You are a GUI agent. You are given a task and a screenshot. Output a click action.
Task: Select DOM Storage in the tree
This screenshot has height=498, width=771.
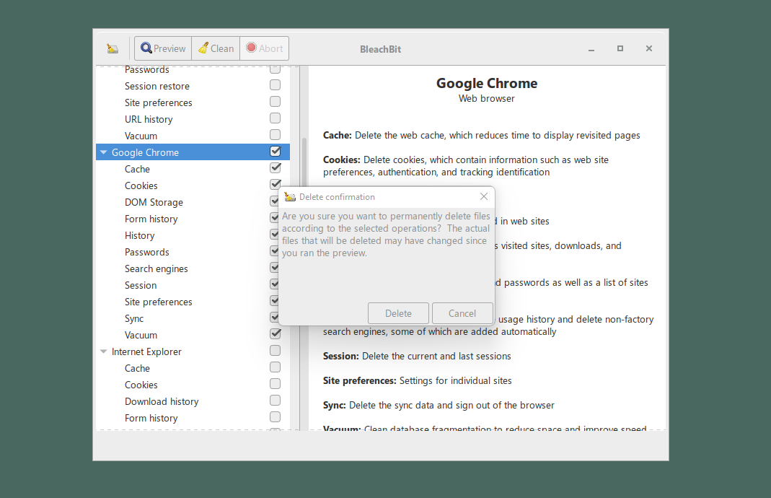(193, 202)
